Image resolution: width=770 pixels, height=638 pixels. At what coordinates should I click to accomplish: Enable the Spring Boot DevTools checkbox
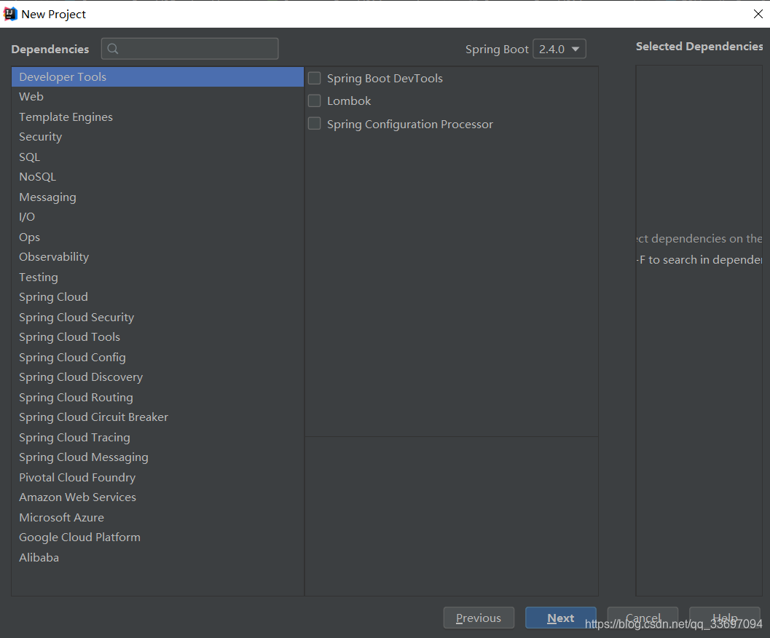click(x=314, y=78)
